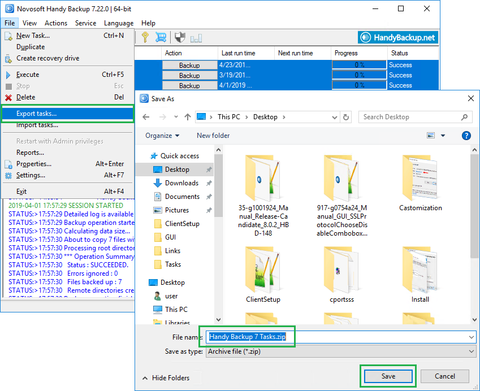The image size is (480, 391).
Task: Open the Service menu
Action: [x=85, y=23]
